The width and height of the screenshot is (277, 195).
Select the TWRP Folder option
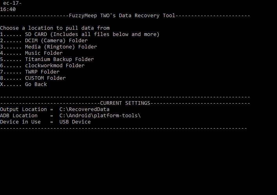[x=30, y=72]
